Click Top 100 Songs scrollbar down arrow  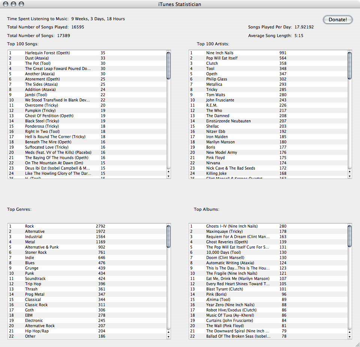coord(168,176)
